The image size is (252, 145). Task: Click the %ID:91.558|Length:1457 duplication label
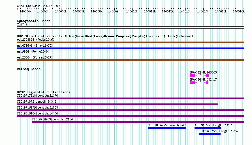(x=213, y=125)
